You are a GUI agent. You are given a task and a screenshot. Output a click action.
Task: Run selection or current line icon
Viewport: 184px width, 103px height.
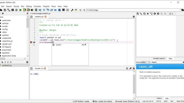point(32,10)
